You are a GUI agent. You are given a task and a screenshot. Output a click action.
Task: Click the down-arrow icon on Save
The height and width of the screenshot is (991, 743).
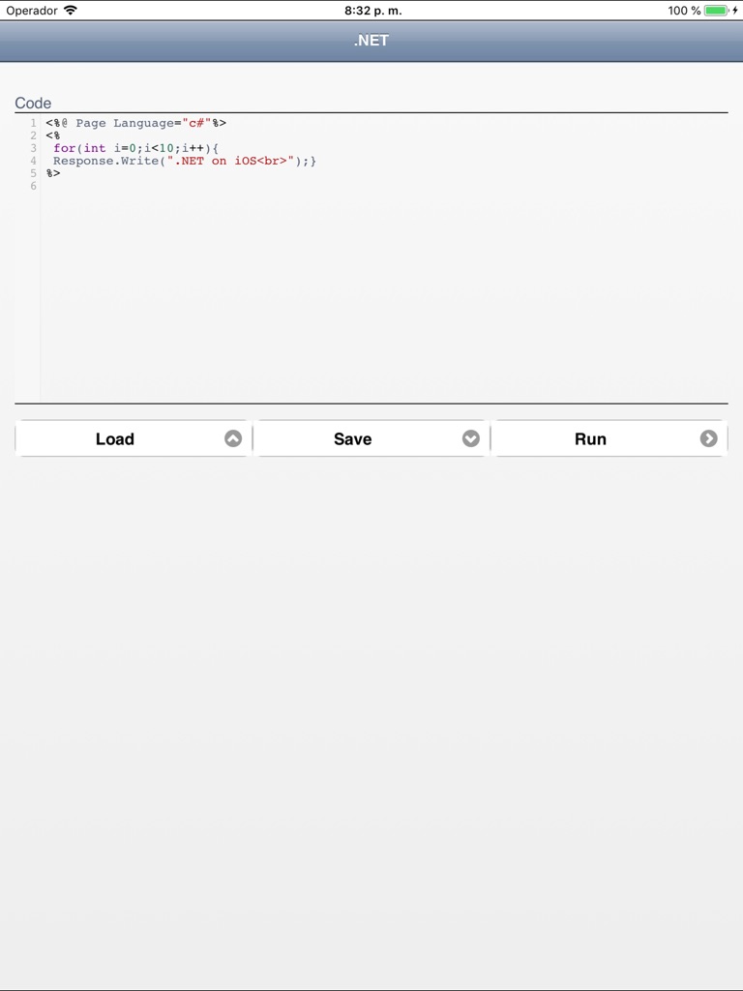click(471, 438)
